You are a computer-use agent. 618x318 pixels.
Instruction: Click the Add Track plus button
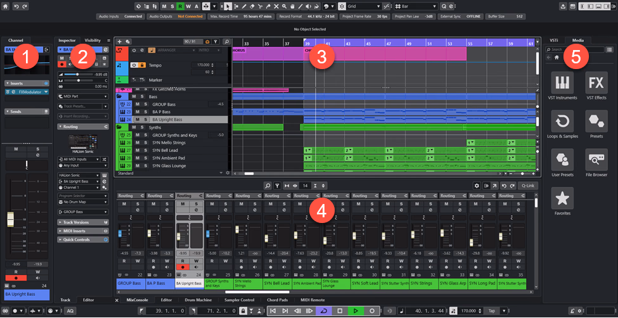pos(120,41)
